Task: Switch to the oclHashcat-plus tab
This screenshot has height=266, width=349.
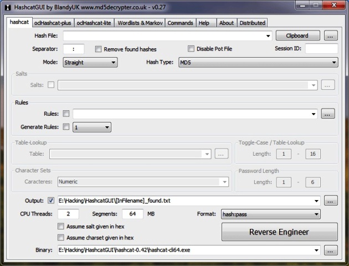Action: pyautogui.click(x=53, y=23)
